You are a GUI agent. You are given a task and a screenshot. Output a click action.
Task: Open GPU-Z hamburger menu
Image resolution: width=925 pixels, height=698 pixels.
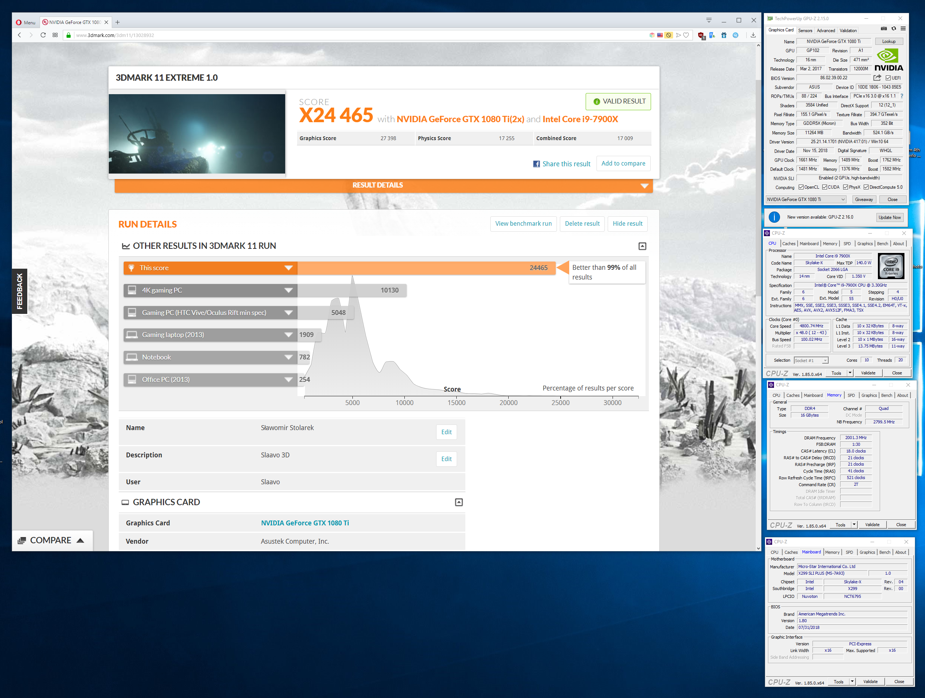click(x=903, y=29)
